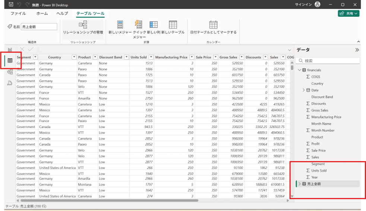Click the 売上金額 table icon in fields list
366x211 pixels.
[x=304, y=184]
